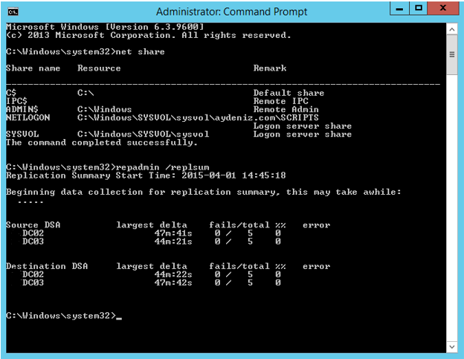Image resolution: width=464 pixels, height=359 pixels.
Task: Click the vertical scrollbar thumb
Action: click(452, 55)
